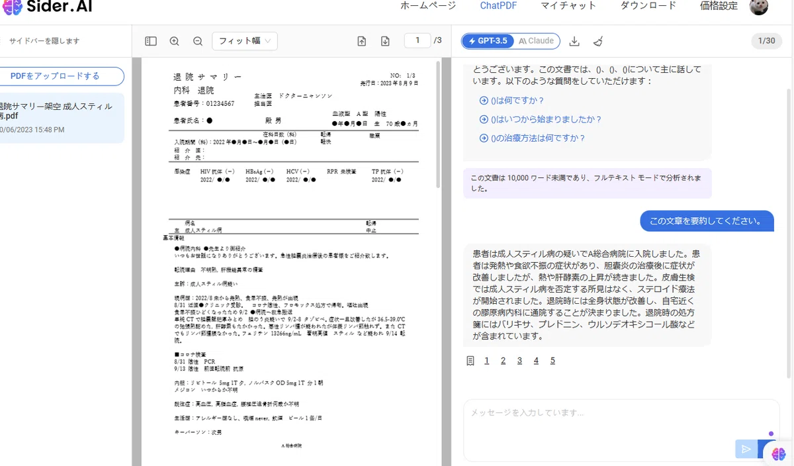Jump to source page reference 4
794x466 pixels.
[536, 361]
